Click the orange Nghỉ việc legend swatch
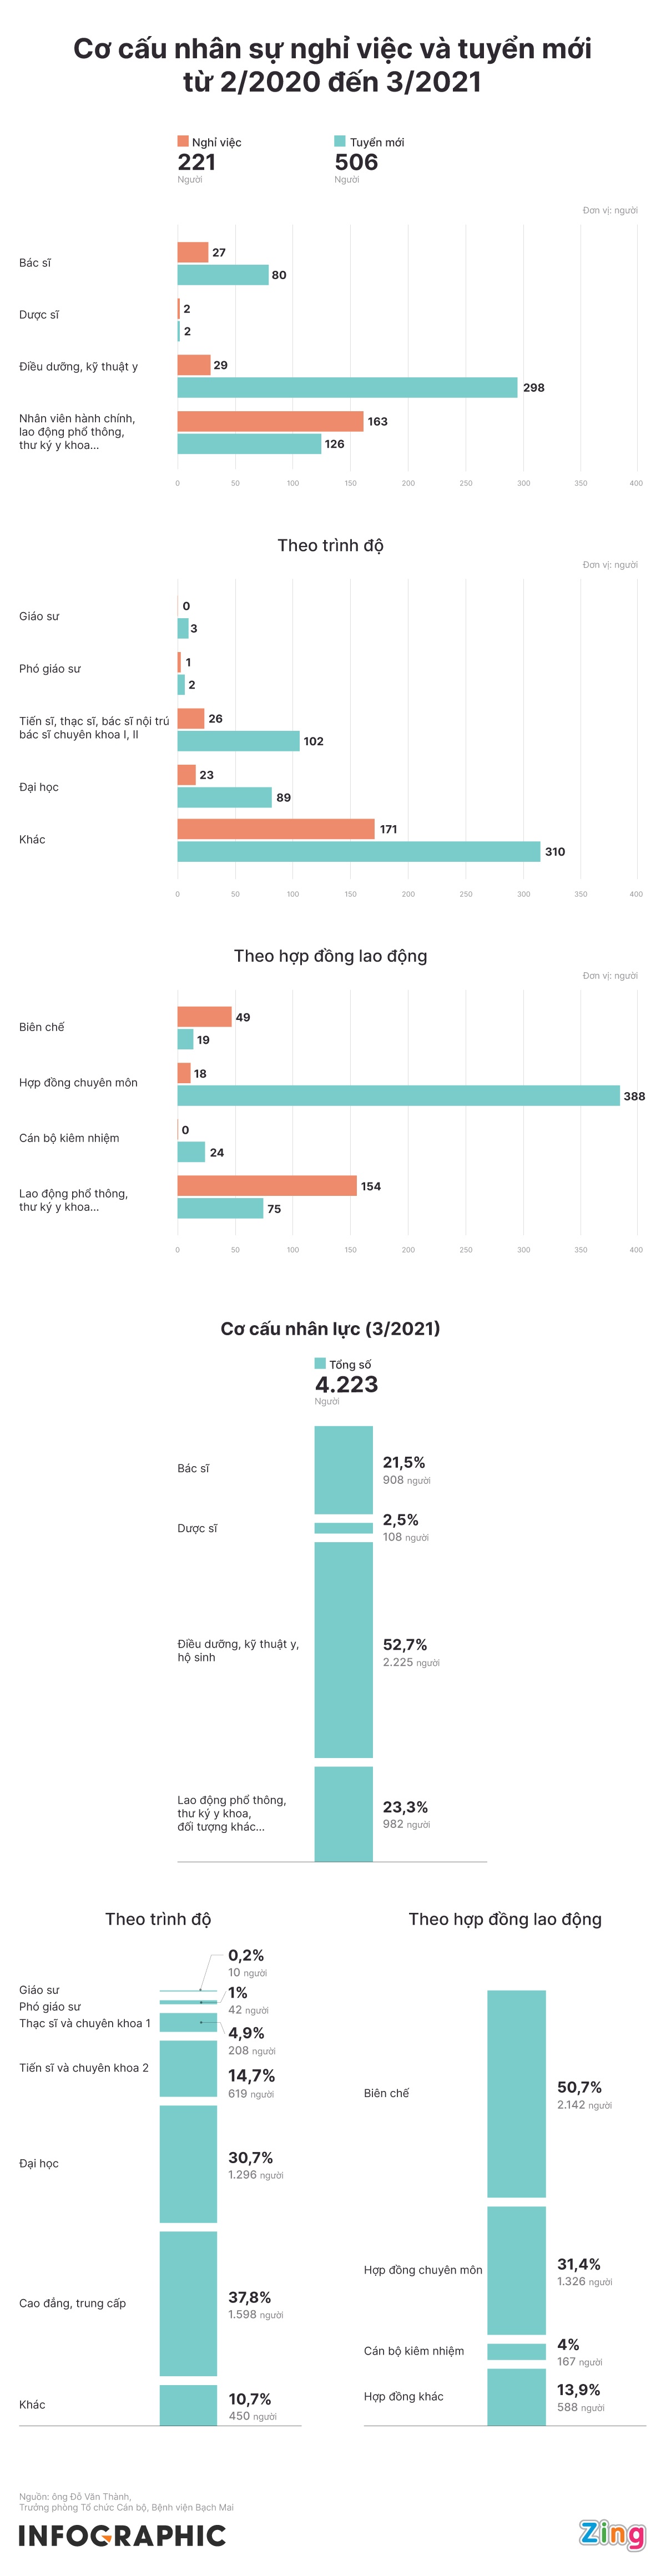This screenshot has height=2576, width=666. [183, 141]
